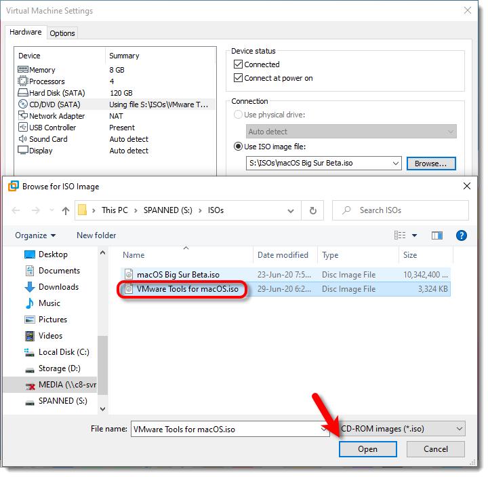Viewport: 488px width, 477px height.
Task: Open the Organize menu
Action: (35, 235)
